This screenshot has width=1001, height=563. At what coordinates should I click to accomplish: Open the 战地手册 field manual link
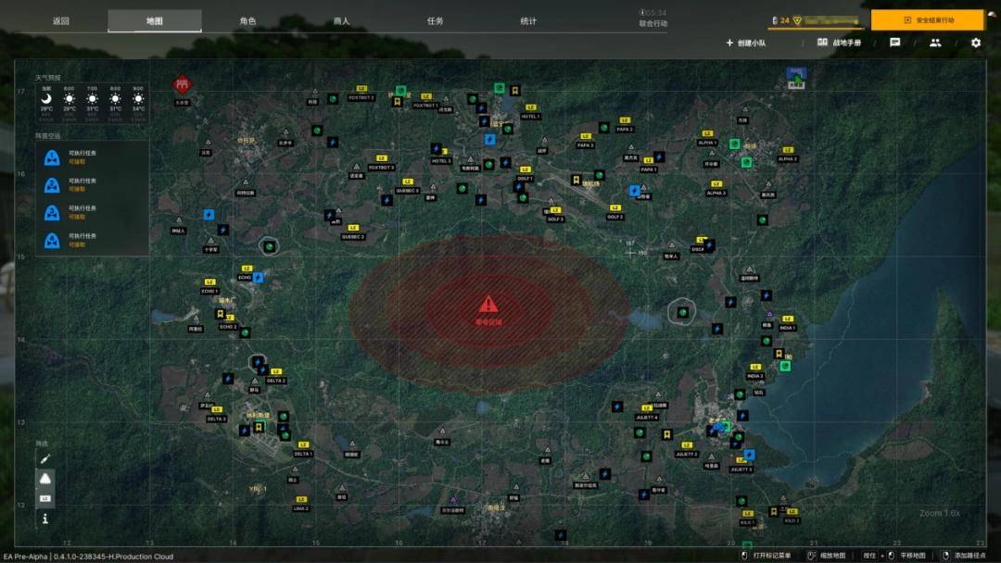(x=839, y=43)
